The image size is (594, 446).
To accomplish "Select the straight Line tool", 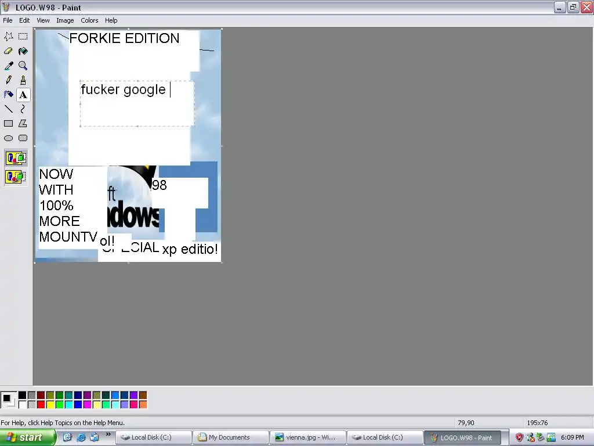I will tap(8, 109).
